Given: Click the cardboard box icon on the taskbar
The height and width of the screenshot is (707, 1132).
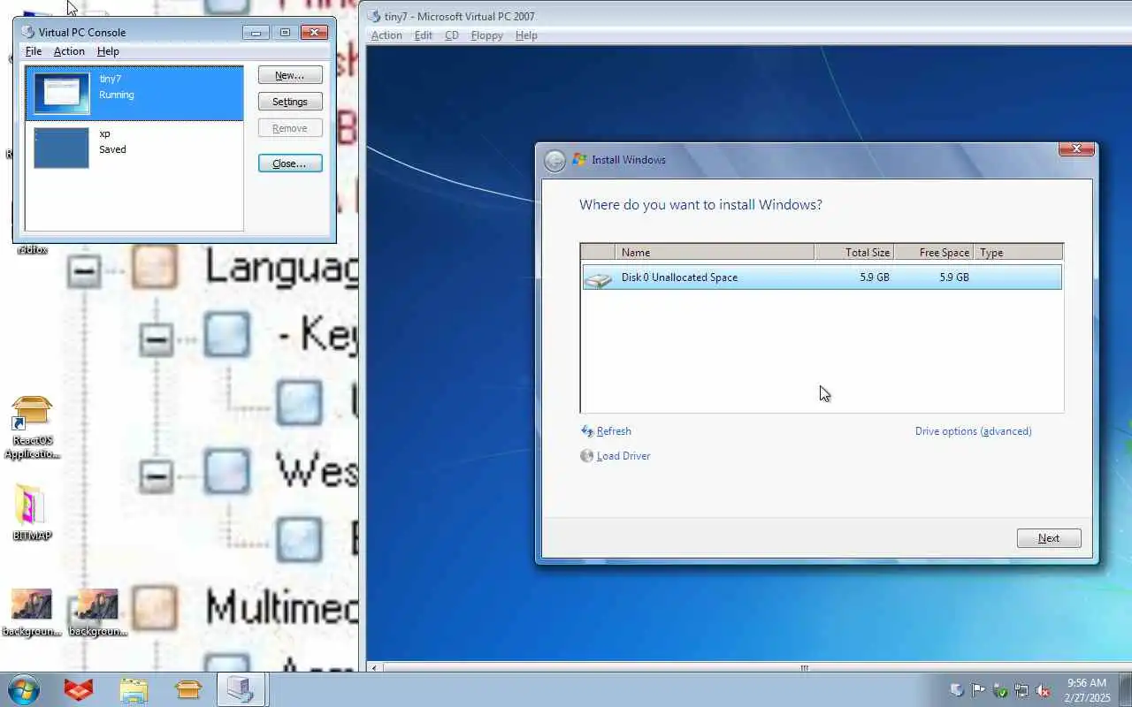Looking at the screenshot, I should pos(188,689).
